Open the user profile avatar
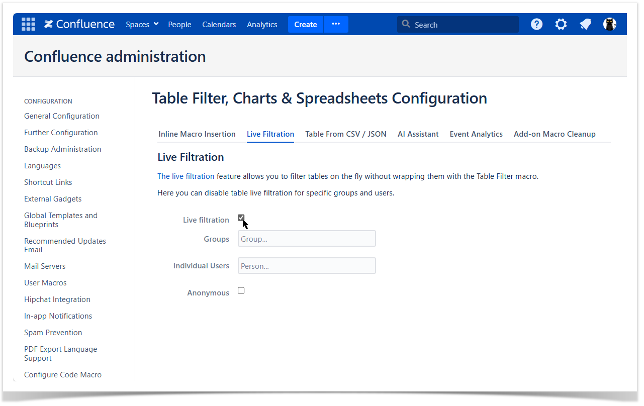 tap(609, 24)
